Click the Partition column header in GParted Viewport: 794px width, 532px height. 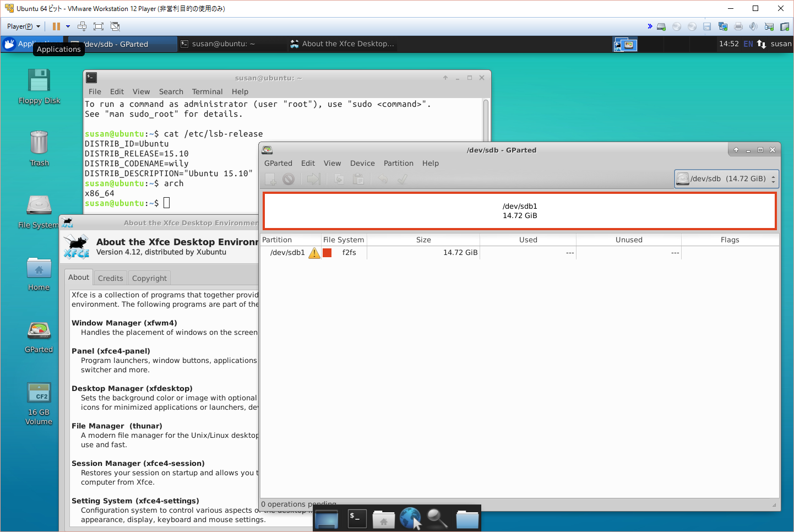tap(291, 240)
